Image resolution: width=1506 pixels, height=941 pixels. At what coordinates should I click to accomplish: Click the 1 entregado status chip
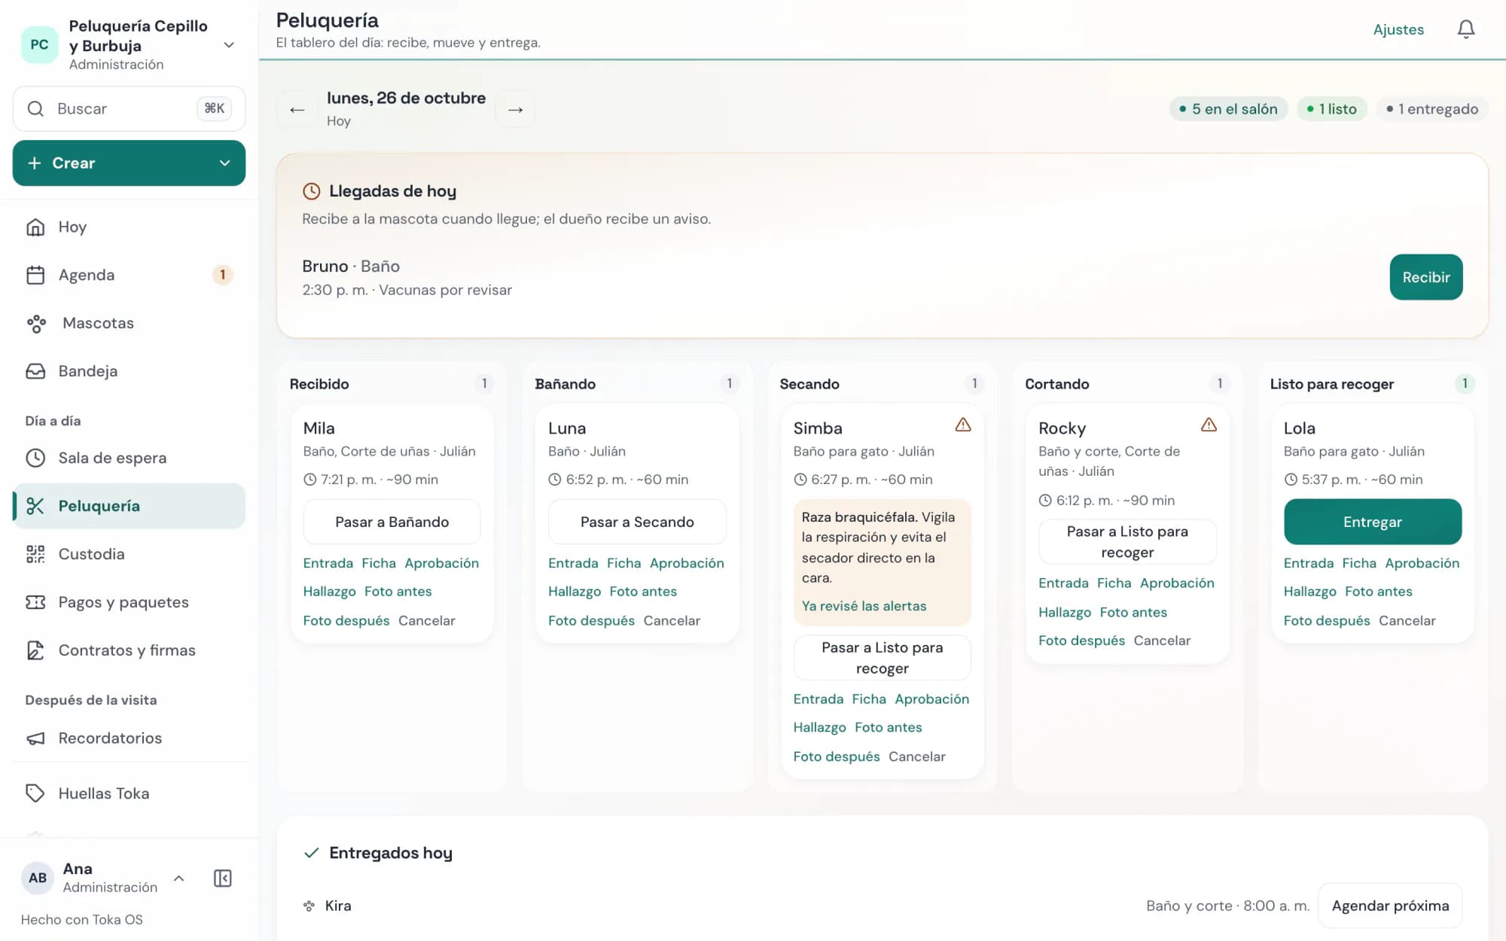point(1432,109)
